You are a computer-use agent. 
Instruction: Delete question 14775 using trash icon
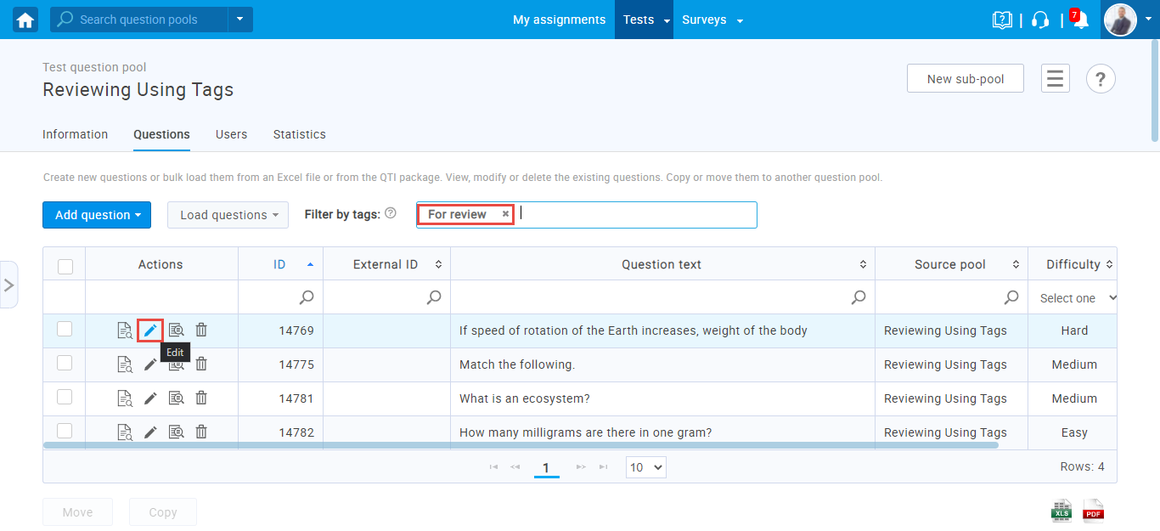pyautogui.click(x=201, y=364)
